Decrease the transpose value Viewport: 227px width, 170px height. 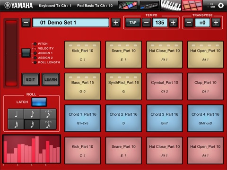(189, 23)
